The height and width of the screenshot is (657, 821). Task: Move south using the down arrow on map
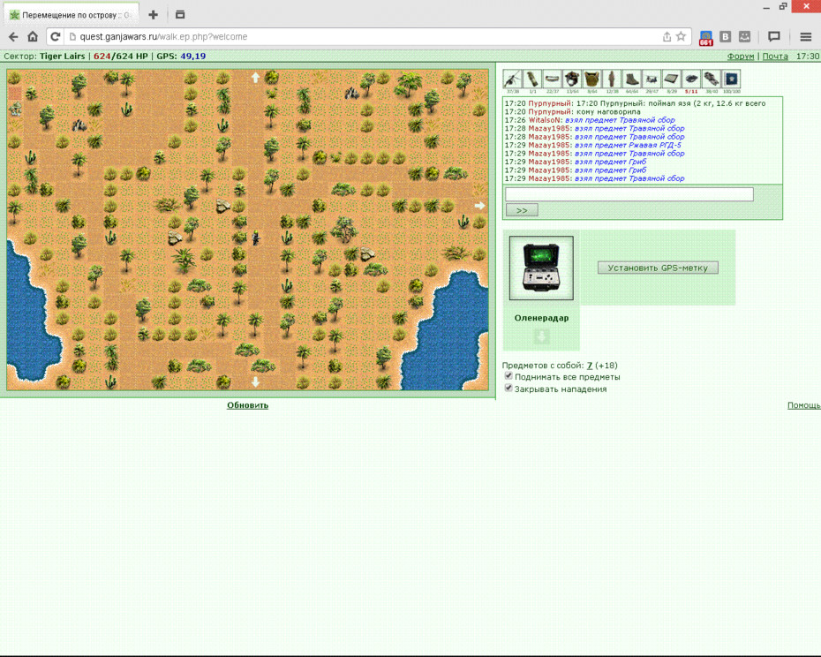(x=255, y=382)
